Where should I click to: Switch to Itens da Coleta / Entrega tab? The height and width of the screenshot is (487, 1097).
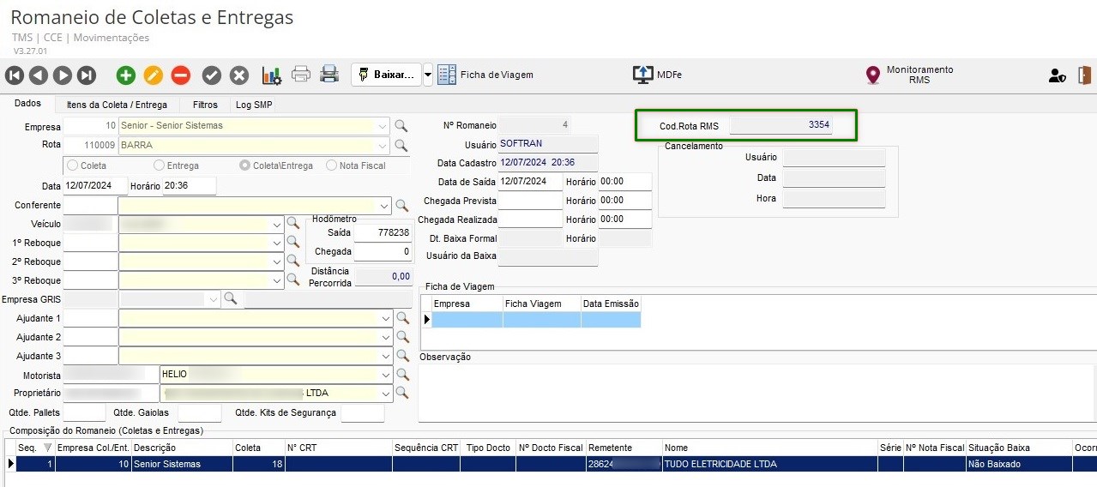(x=118, y=105)
